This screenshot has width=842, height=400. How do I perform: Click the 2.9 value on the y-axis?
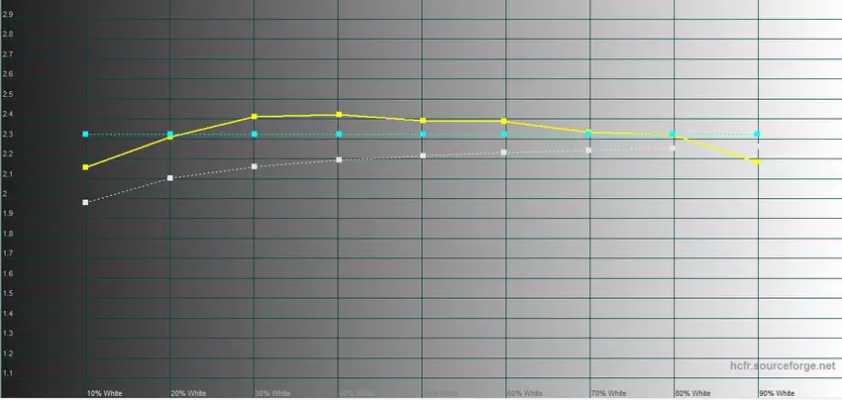8,14
